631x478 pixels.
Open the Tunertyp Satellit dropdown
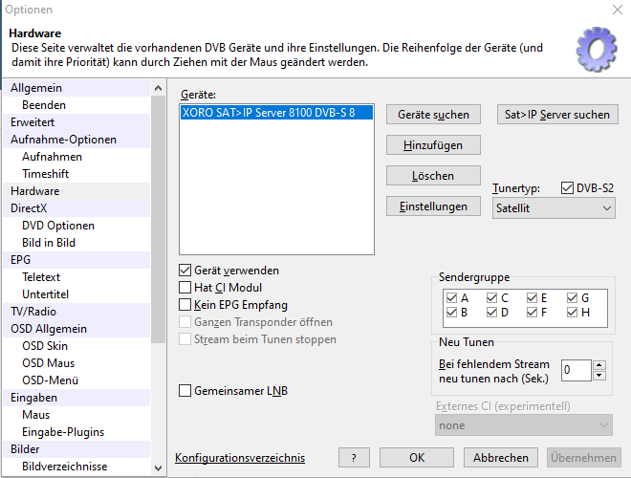coord(554,207)
